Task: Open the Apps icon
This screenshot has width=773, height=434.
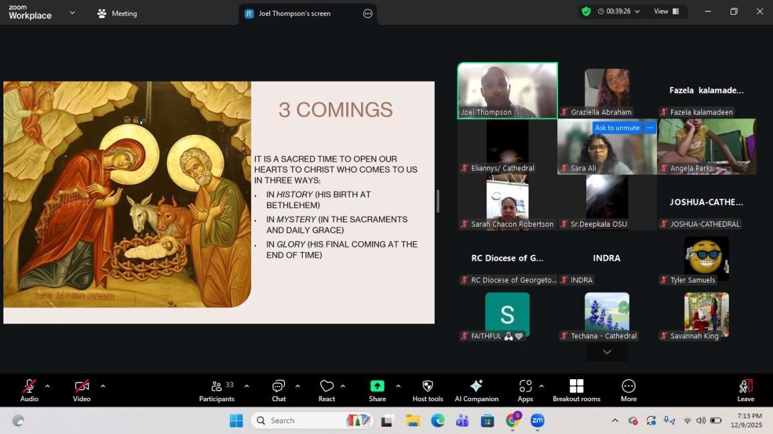Action: click(526, 387)
